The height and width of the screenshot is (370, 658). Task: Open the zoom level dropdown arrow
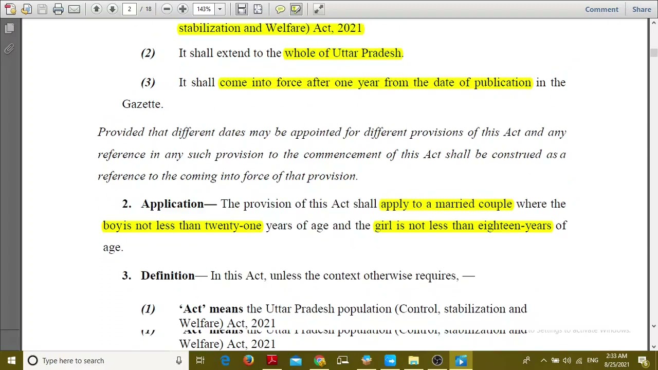(220, 9)
